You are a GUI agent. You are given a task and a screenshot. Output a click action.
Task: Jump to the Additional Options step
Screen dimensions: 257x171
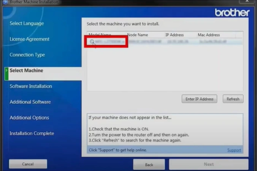click(x=29, y=118)
